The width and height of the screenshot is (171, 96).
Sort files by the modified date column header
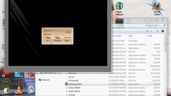point(117,36)
